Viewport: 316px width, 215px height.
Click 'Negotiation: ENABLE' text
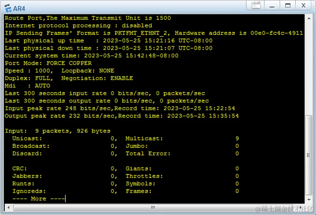(x=97, y=78)
